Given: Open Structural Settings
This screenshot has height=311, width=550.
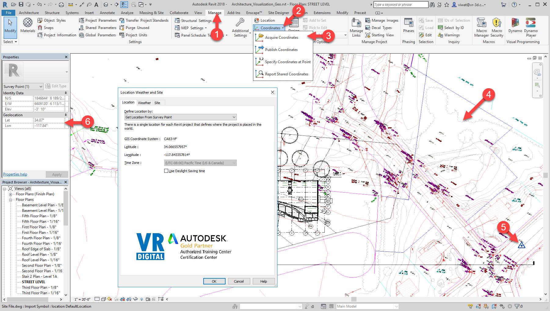Looking at the screenshot, I should tap(193, 21).
